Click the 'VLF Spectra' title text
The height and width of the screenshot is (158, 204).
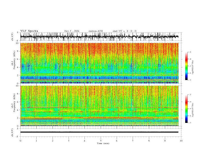[x=29, y=31]
